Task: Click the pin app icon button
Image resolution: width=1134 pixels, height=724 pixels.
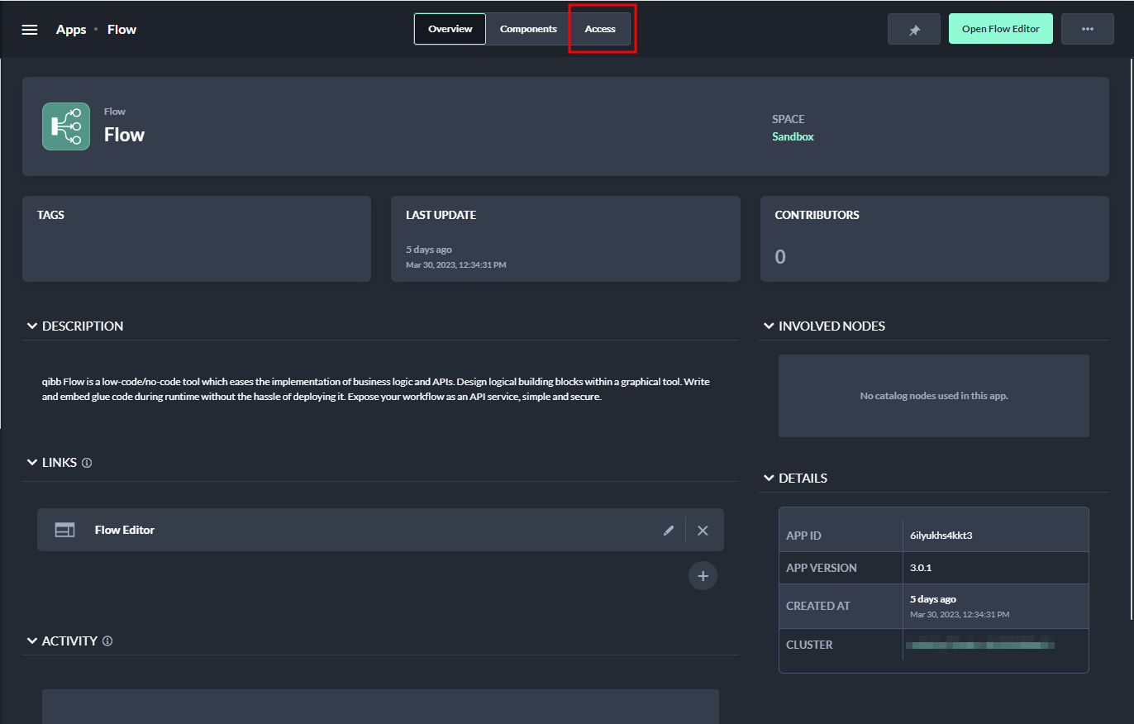Action: pyautogui.click(x=914, y=30)
